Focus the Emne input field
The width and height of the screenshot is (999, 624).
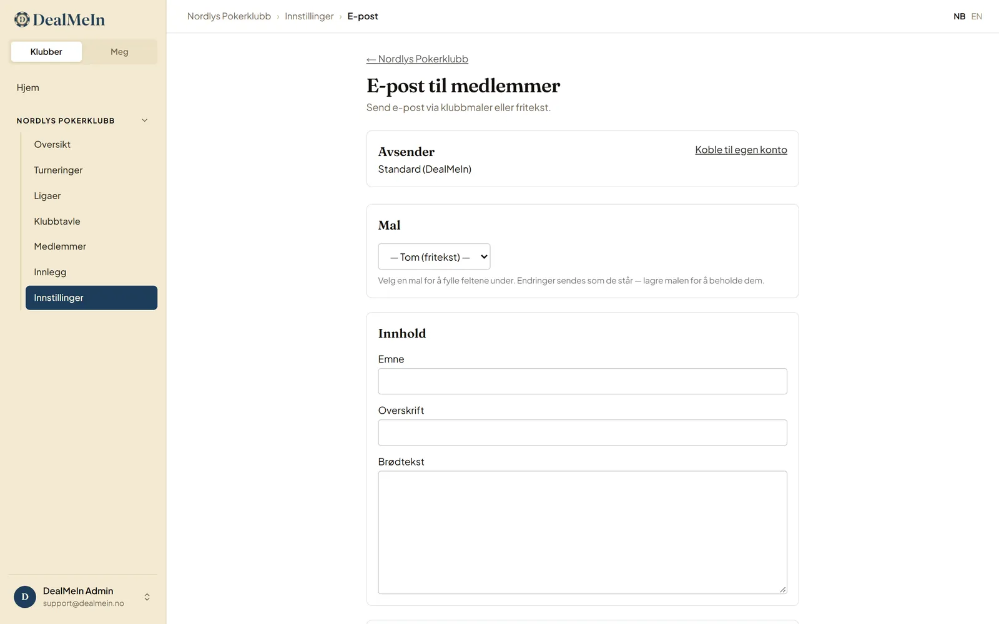[x=583, y=381]
